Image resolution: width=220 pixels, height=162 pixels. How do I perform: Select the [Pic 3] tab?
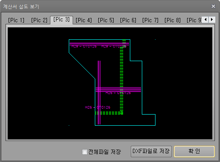tap(62, 20)
